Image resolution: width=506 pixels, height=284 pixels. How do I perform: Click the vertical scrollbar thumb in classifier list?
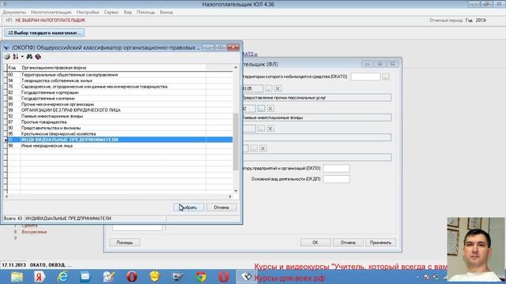236,142
